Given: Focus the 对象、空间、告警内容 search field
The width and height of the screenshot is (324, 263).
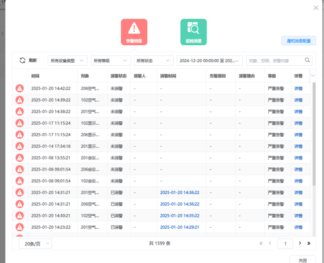Looking at the screenshot, I should click(x=274, y=60).
